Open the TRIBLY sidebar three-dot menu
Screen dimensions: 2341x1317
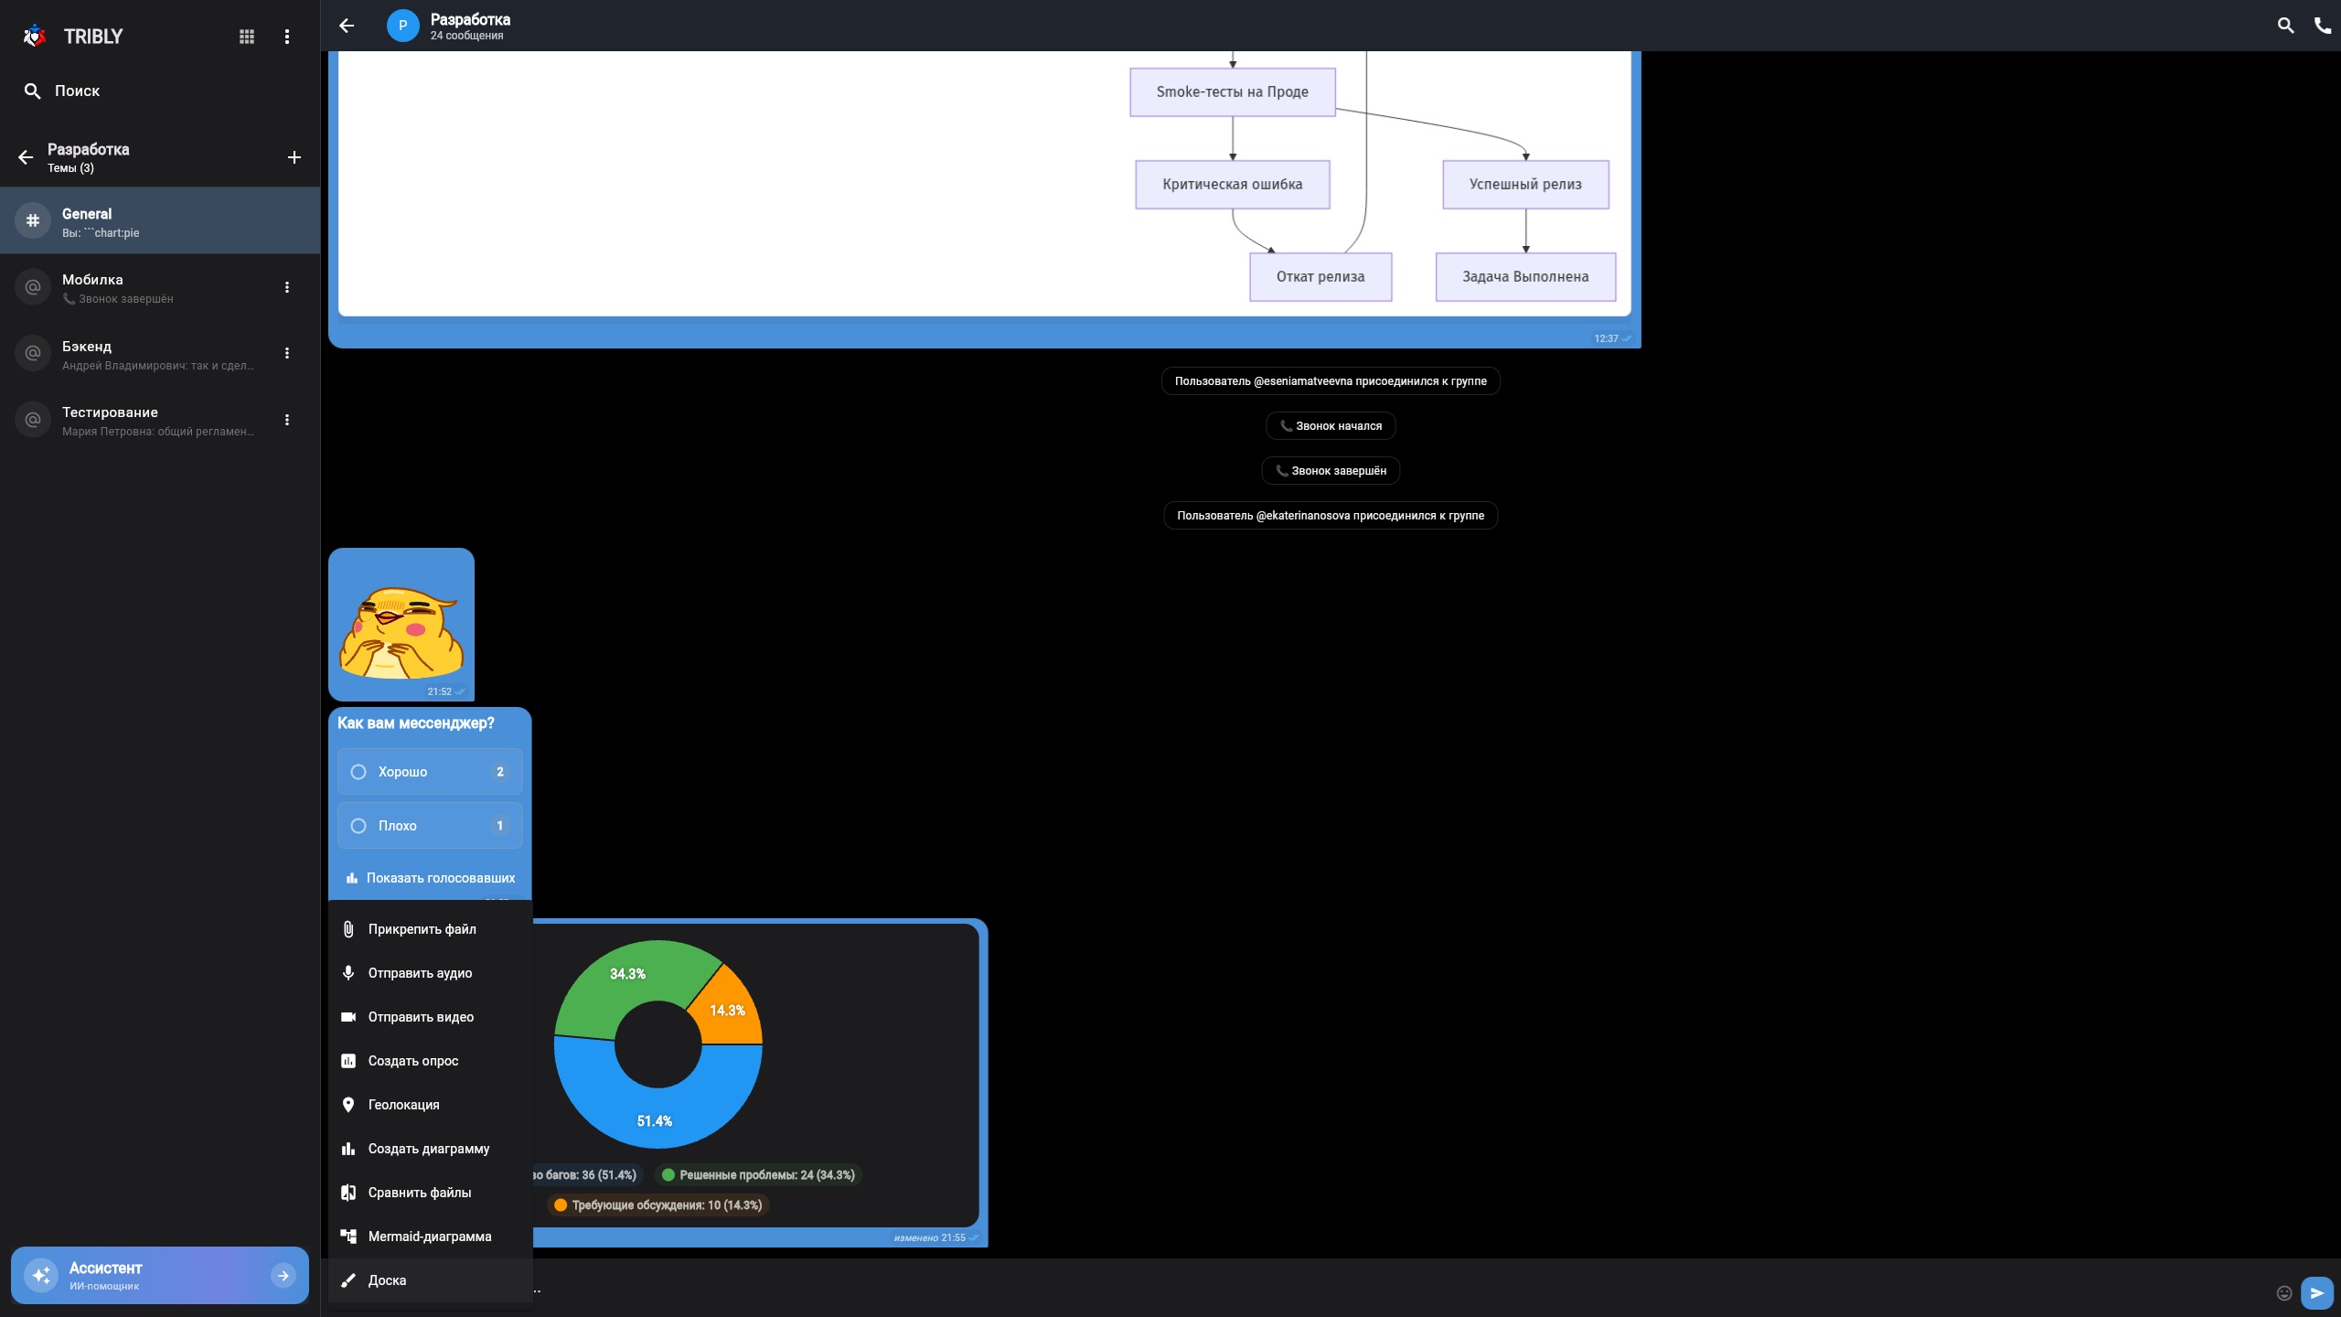click(x=287, y=37)
